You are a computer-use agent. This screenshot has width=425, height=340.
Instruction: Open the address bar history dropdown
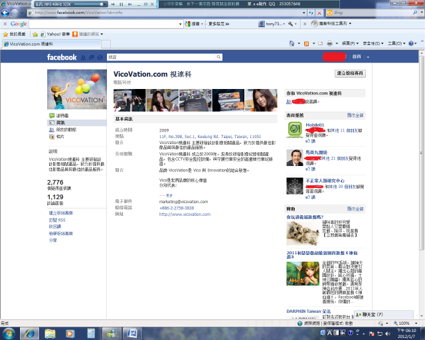[x=304, y=13]
